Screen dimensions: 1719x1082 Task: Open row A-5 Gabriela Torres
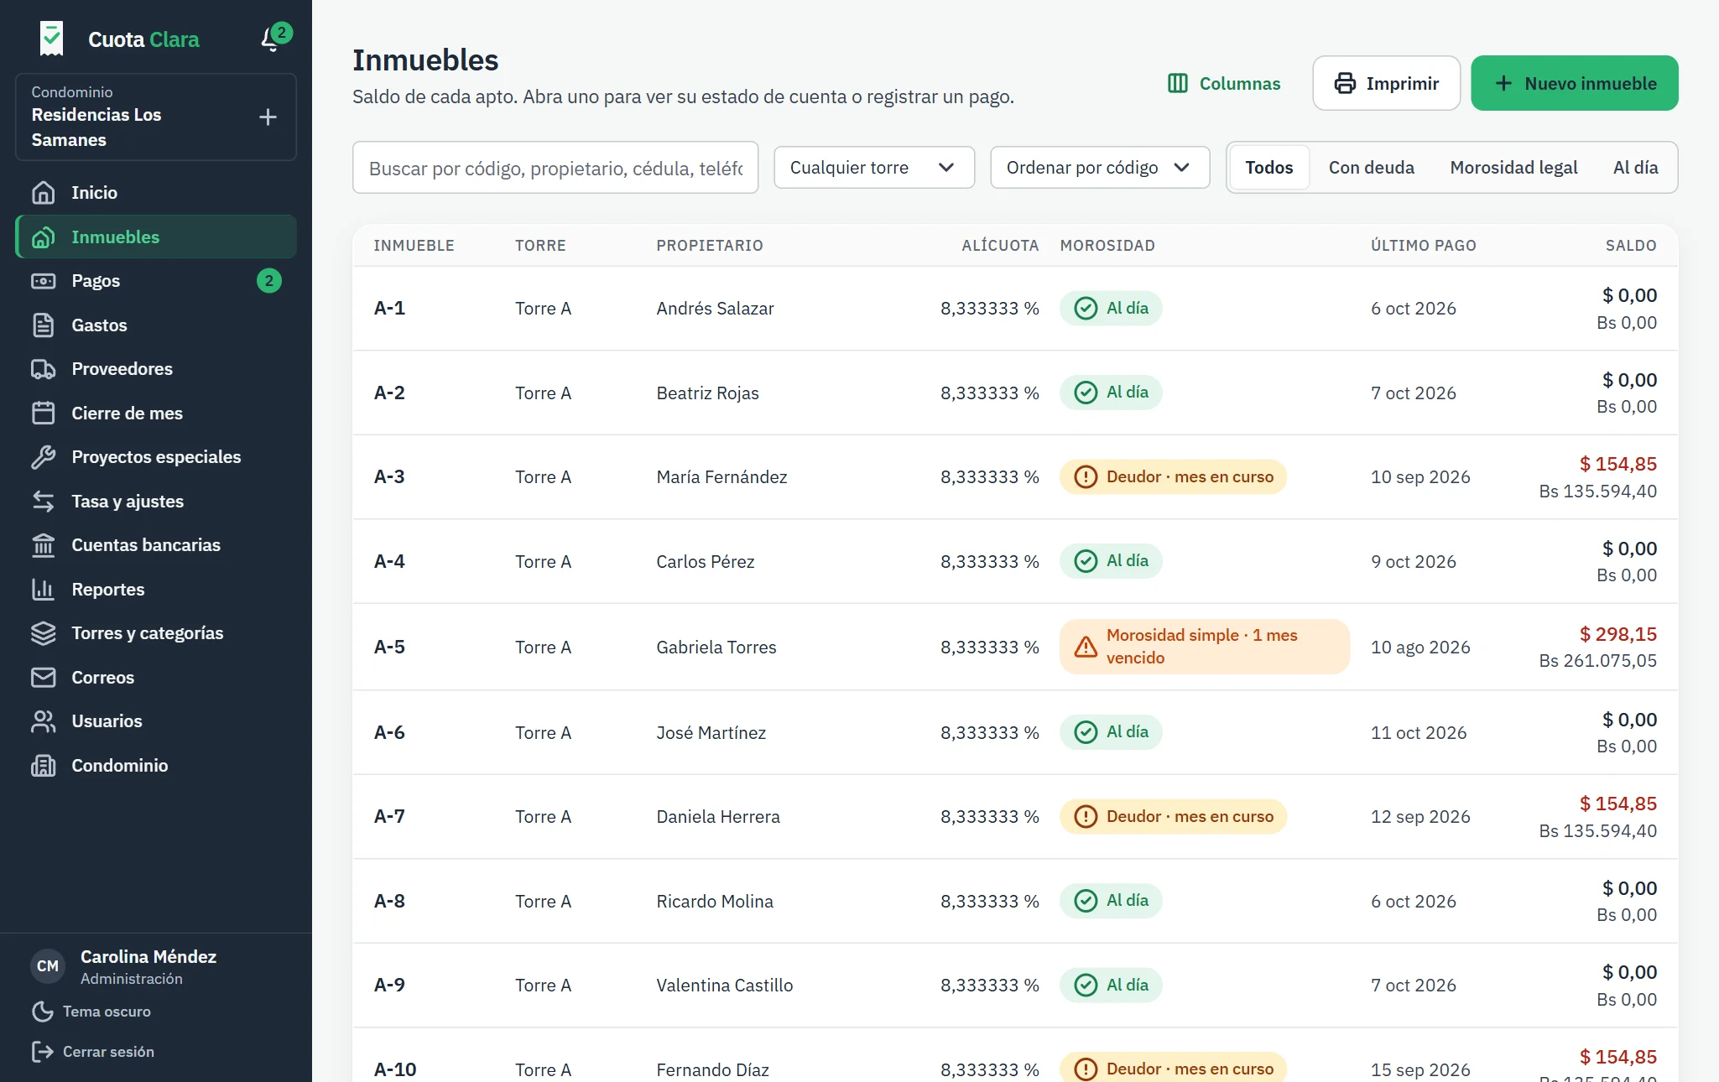click(1015, 647)
